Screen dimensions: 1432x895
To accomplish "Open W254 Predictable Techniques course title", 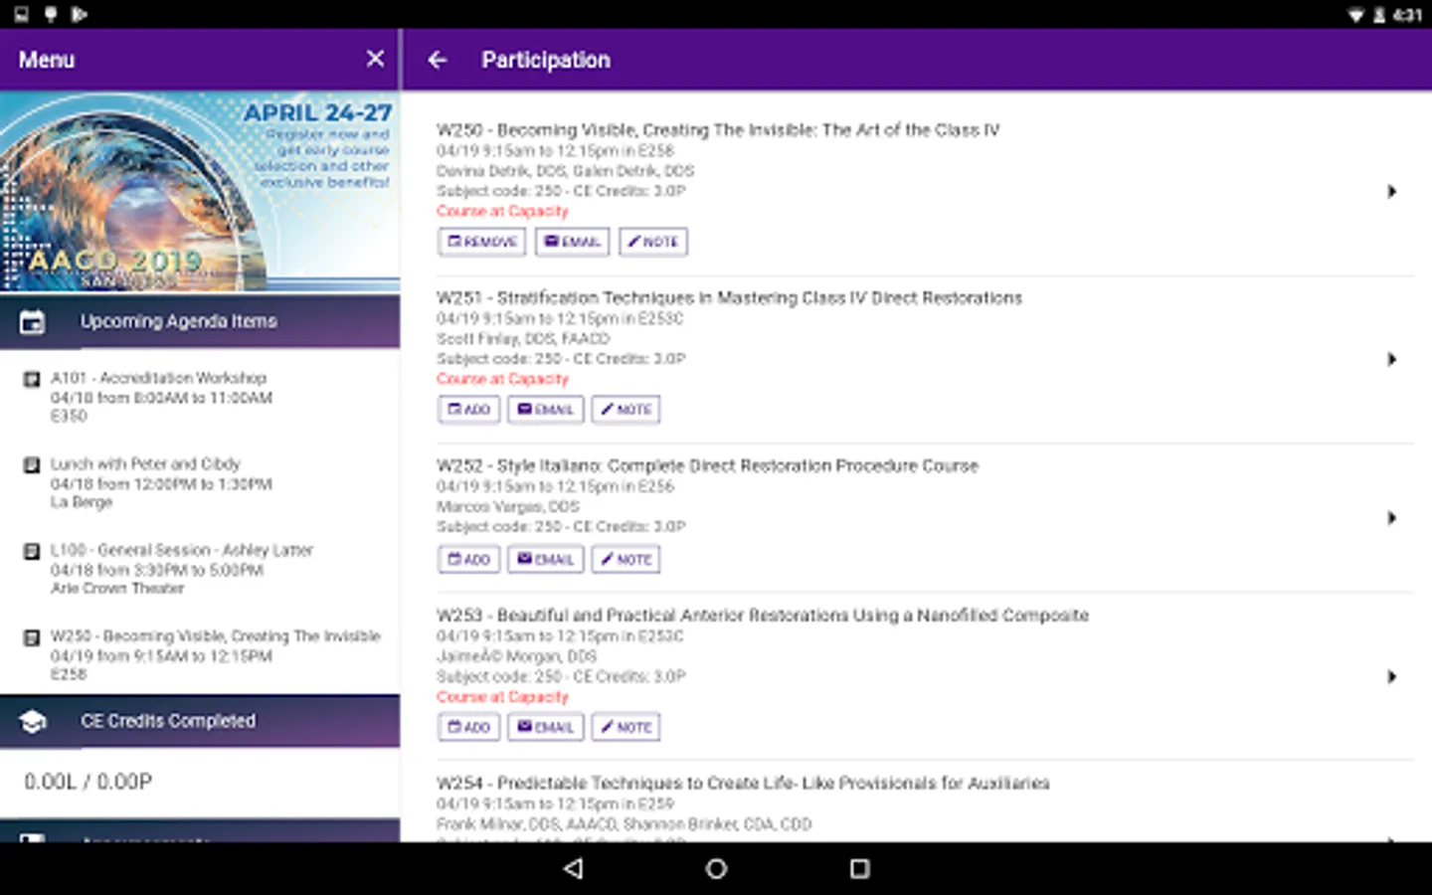I will point(743,784).
